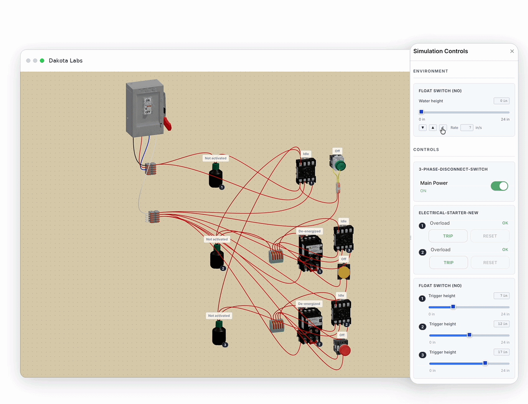
Task: Click the ENVIRONMENT section heading
Action: pyautogui.click(x=431, y=71)
